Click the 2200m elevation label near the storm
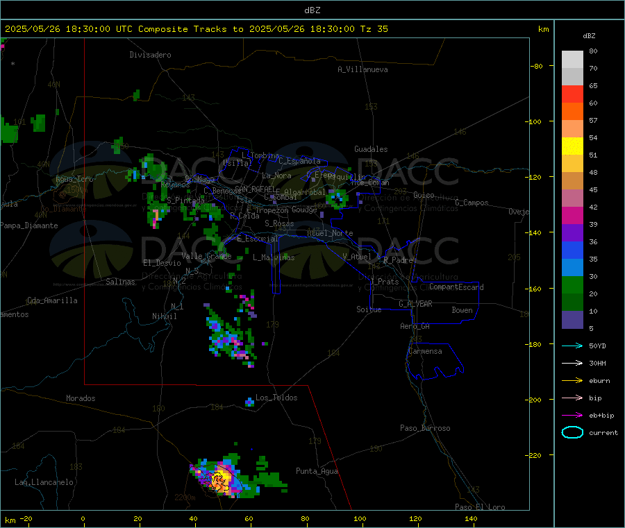The width and height of the screenshot is (625, 528). [x=185, y=497]
